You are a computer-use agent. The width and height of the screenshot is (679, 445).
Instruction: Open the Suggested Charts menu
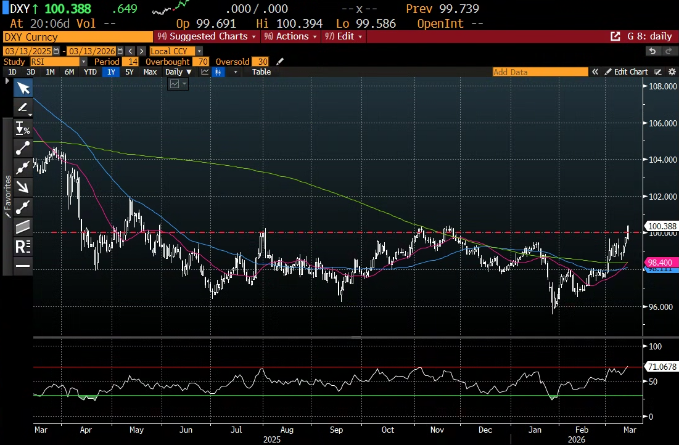[x=208, y=36]
